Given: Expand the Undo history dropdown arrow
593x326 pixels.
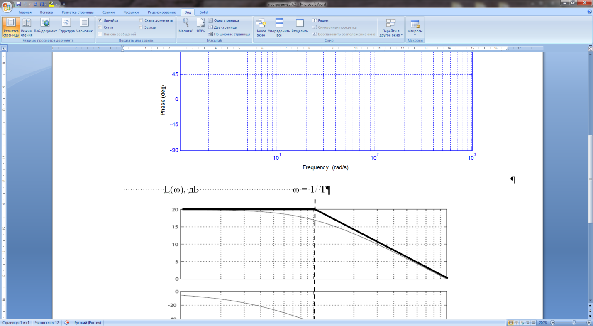Looking at the screenshot, I should (30, 4).
